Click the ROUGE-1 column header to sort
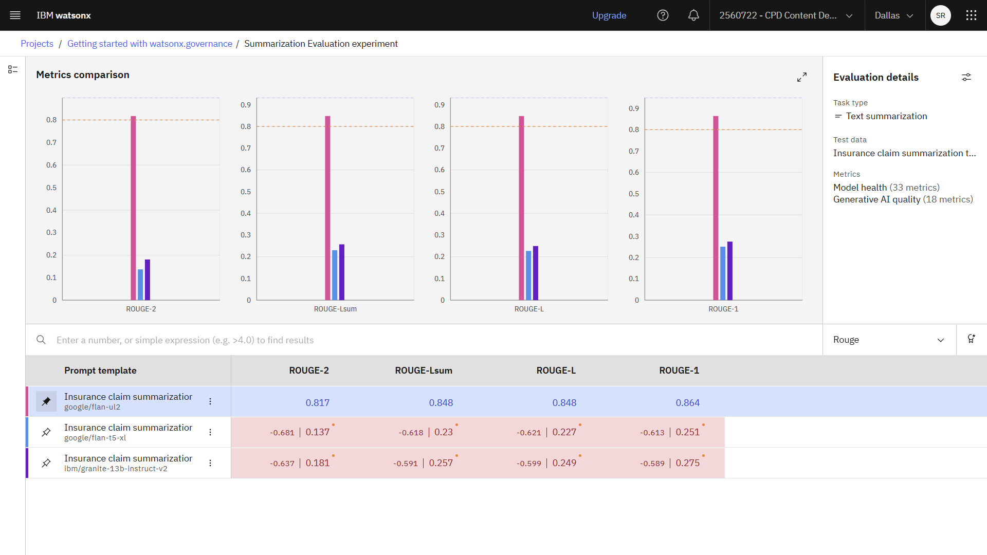987x555 pixels. [679, 370]
